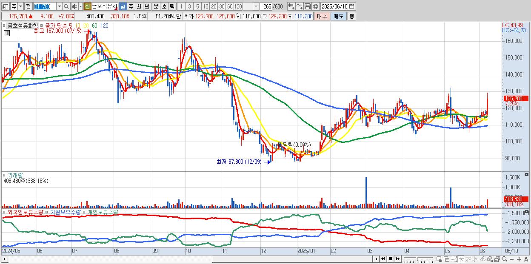This screenshot has height=264, width=531.
Task: Click the rewind button in bottom bar
Action: pyautogui.click(x=383, y=259)
